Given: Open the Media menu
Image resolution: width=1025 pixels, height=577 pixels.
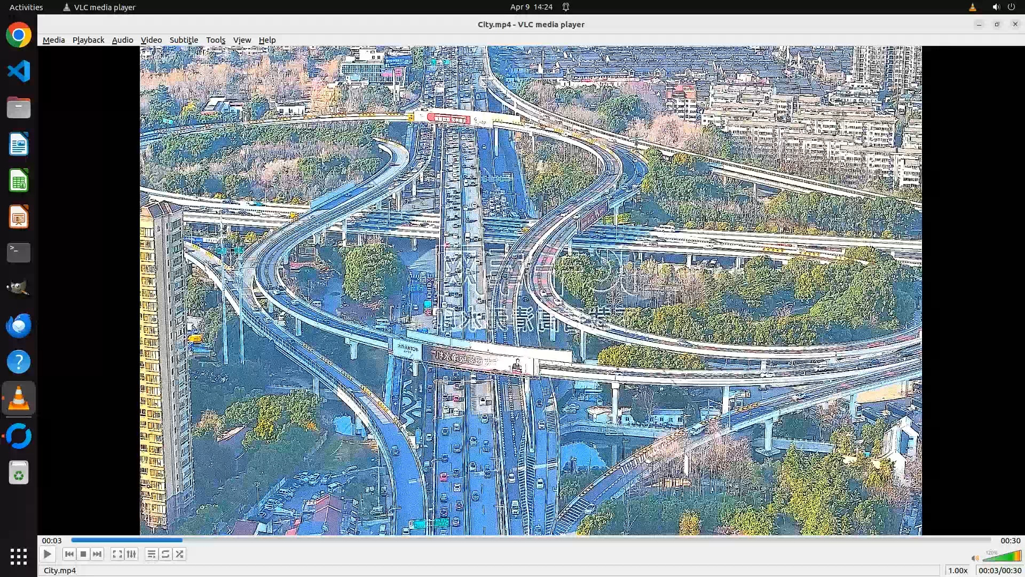Looking at the screenshot, I should click(53, 40).
